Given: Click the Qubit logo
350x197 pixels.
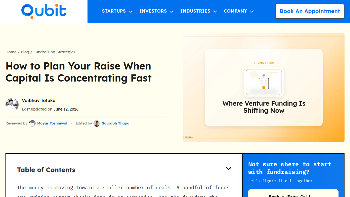Looking at the screenshot, I should 44,11.
